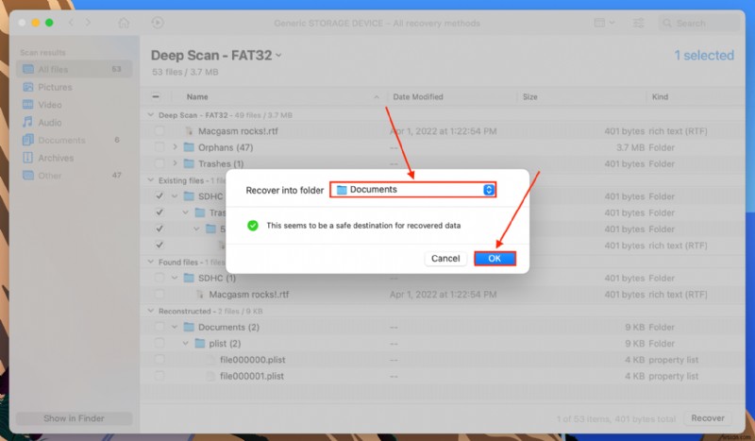This screenshot has width=755, height=441.
Task: Click the plist (2) folder icon
Action: [x=200, y=343]
